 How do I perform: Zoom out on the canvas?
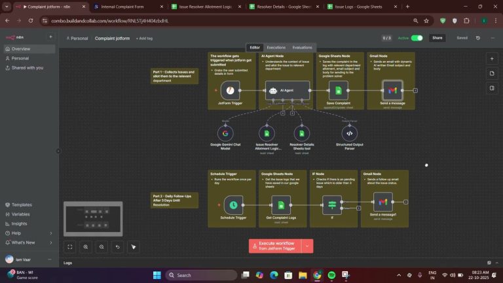coord(102,247)
